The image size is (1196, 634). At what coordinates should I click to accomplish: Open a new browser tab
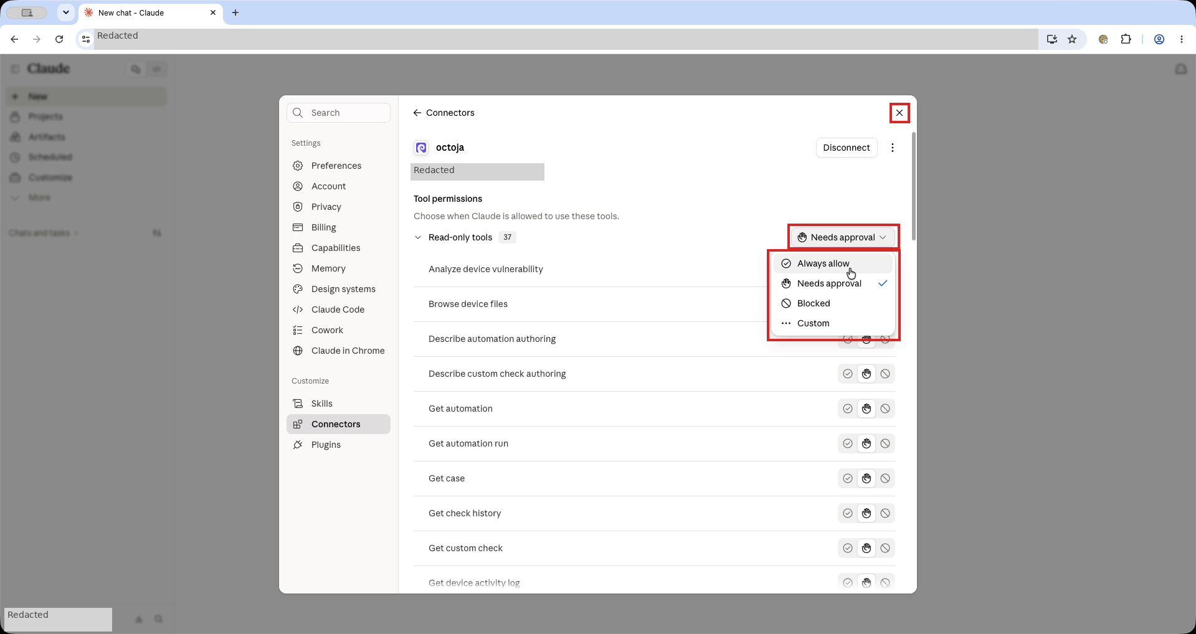click(x=235, y=12)
